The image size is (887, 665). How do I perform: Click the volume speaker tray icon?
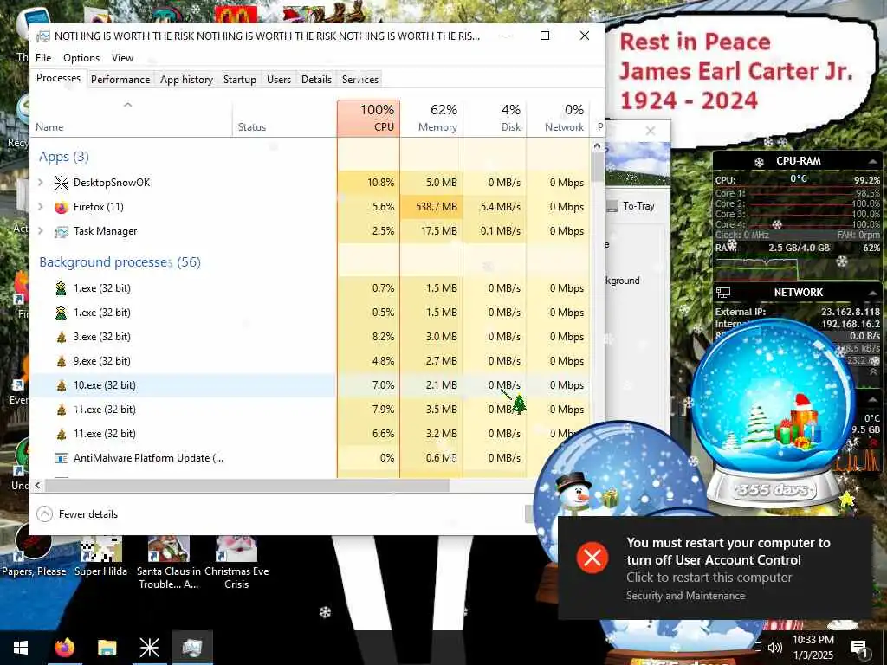(x=775, y=648)
